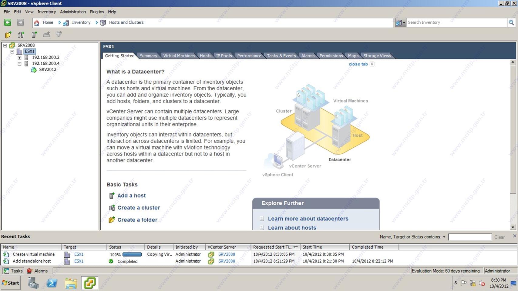Click the green back navigation arrow
Screen dimensions: 518x291
(8, 22)
